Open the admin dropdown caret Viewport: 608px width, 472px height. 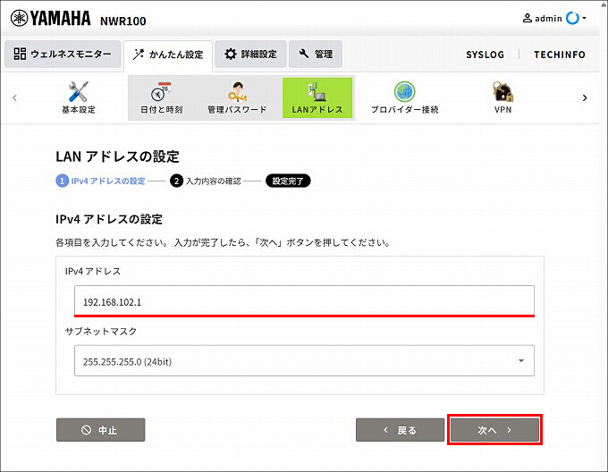pyautogui.click(x=584, y=18)
